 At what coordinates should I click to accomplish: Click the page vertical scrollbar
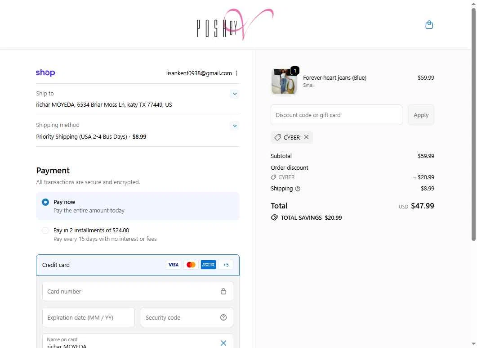pyautogui.click(x=473, y=125)
